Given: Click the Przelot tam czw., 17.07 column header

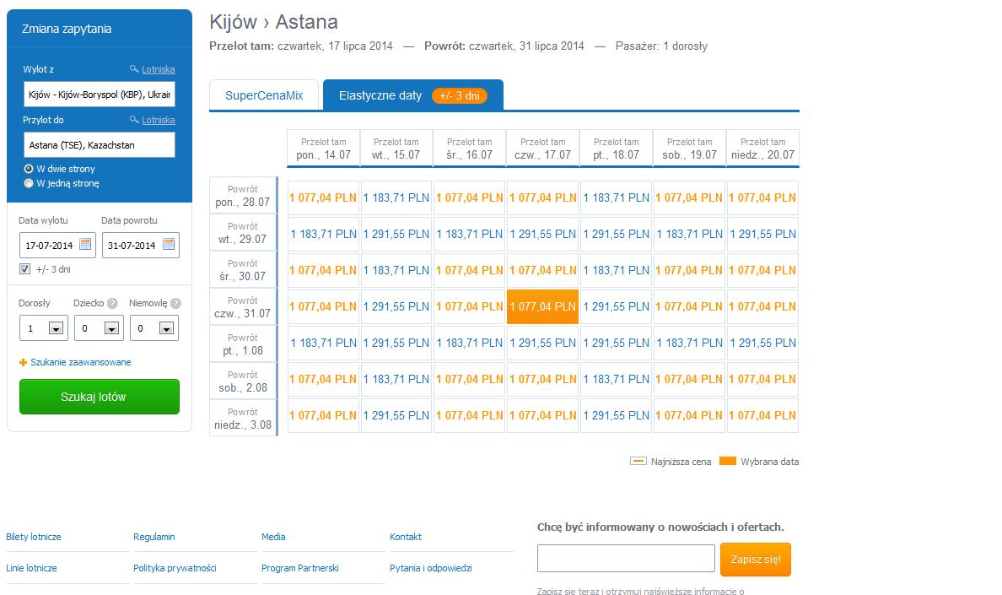Looking at the screenshot, I should point(542,149).
